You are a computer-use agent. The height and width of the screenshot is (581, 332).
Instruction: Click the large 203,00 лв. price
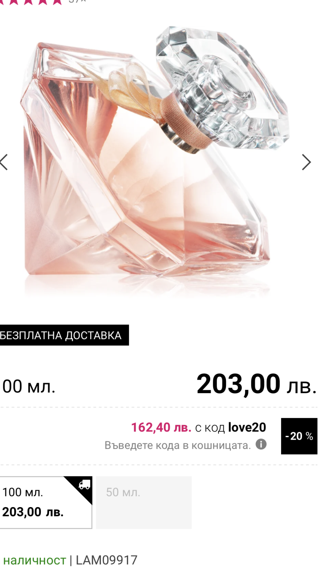257,384
